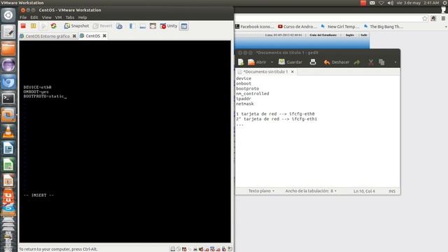Click the redo arrow icon in gedit
448x252 pixels.
click(357, 62)
